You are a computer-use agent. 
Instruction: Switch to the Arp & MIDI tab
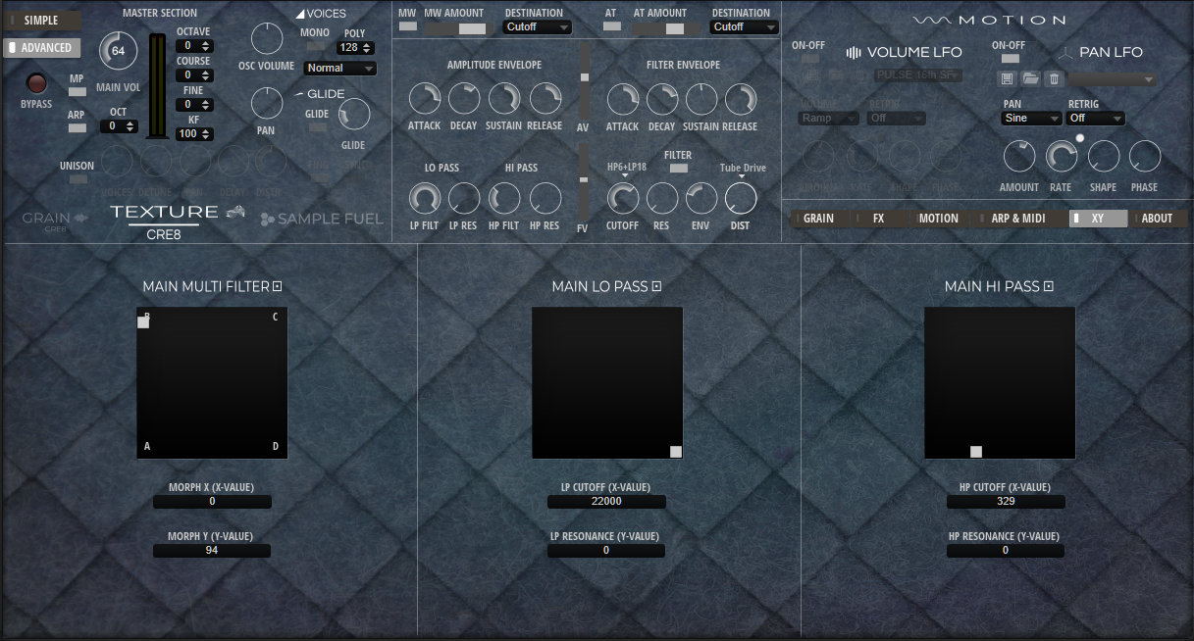(1018, 219)
